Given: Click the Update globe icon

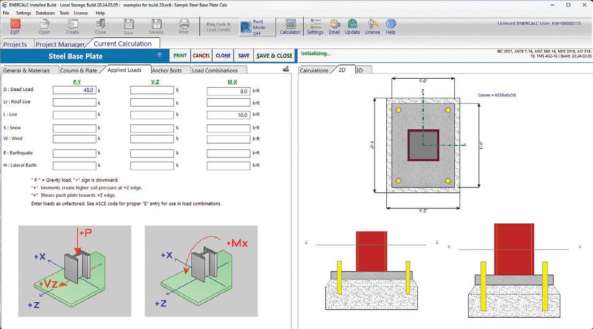Looking at the screenshot, I should coord(352,26).
